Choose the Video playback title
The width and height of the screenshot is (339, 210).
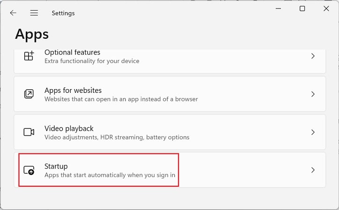69,128
